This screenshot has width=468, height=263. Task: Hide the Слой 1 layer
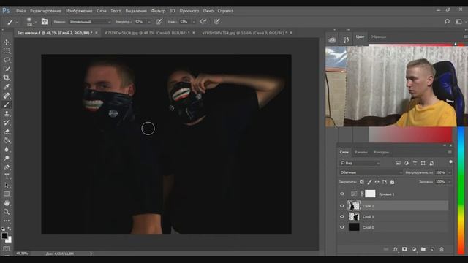click(x=342, y=217)
